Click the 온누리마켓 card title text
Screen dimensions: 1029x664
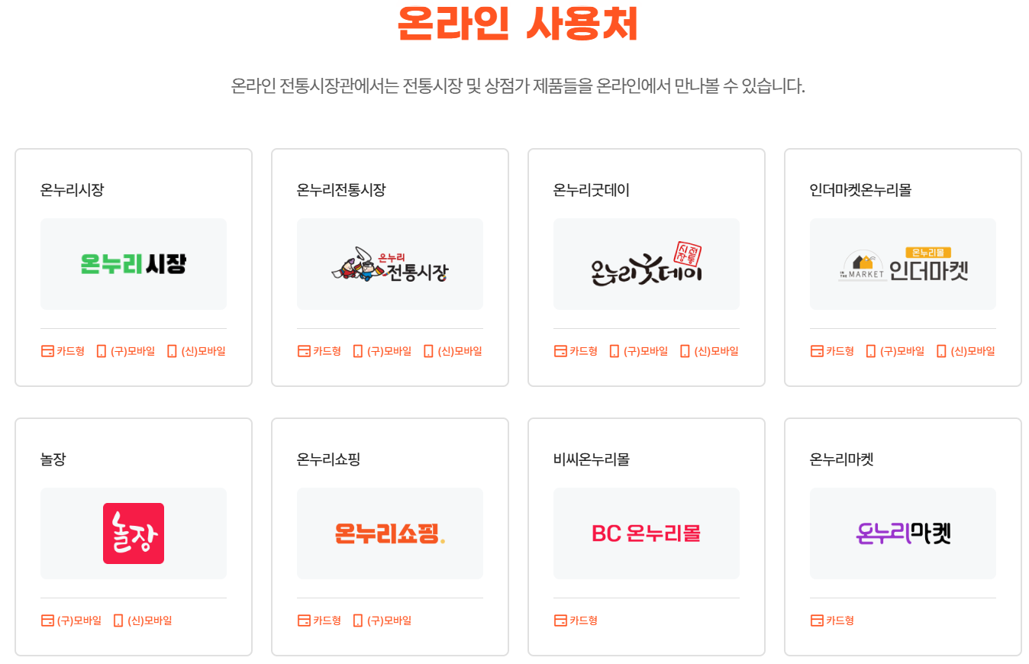(842, 459)
